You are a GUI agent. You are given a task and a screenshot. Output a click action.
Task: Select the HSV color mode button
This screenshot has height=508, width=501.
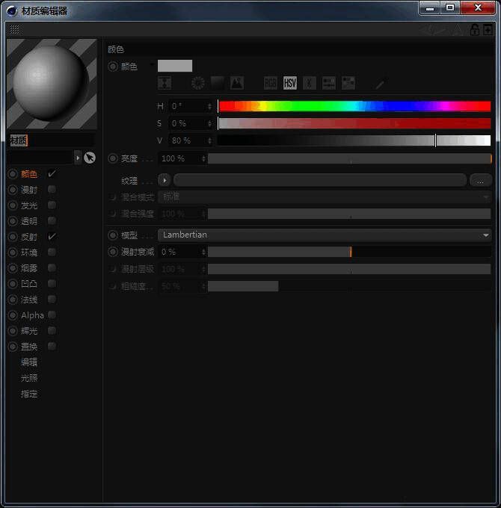pos(290,83)
